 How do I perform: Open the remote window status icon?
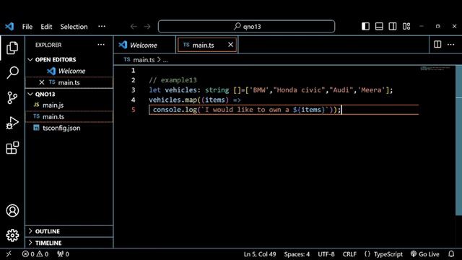[x=9, y=253]
